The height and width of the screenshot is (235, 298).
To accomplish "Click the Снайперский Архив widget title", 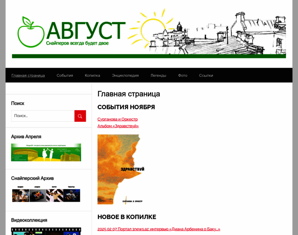I will coord(32,178).
